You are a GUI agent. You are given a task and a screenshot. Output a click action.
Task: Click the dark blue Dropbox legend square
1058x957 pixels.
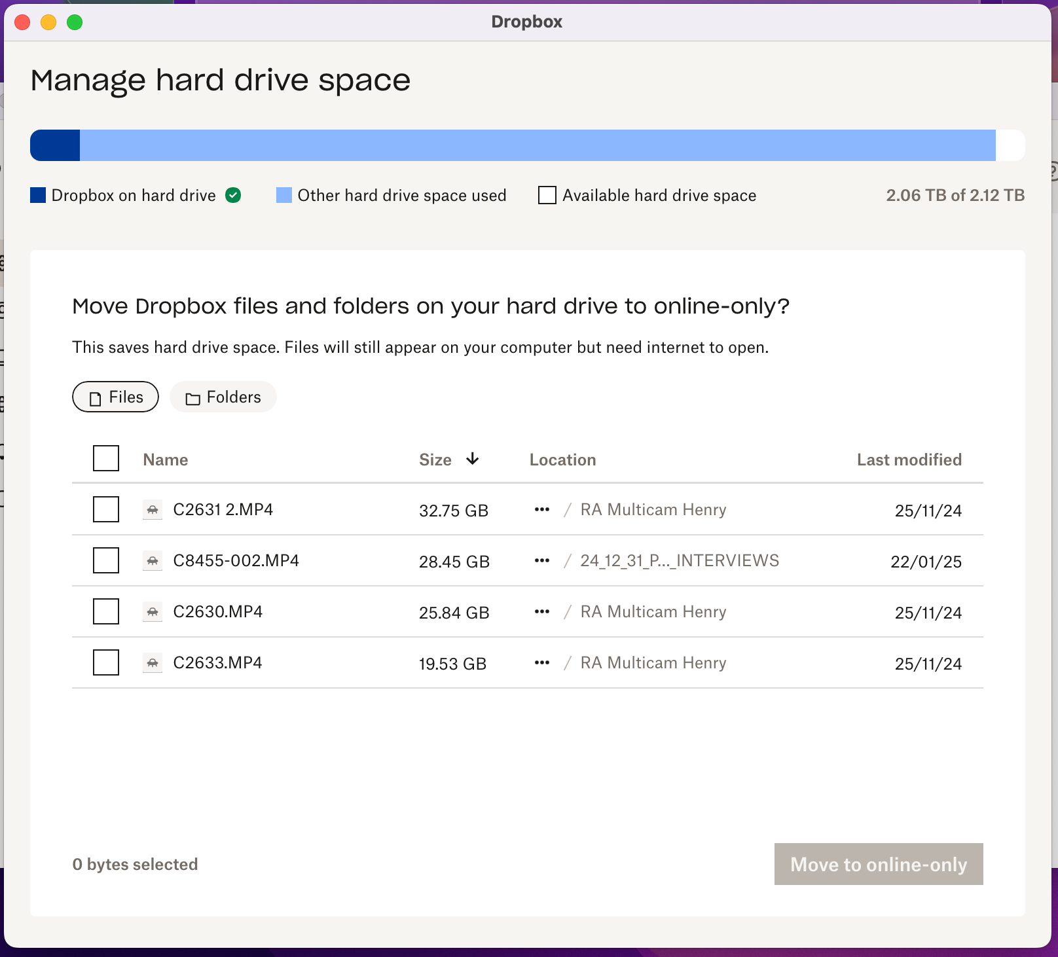[x=38, y=195]
